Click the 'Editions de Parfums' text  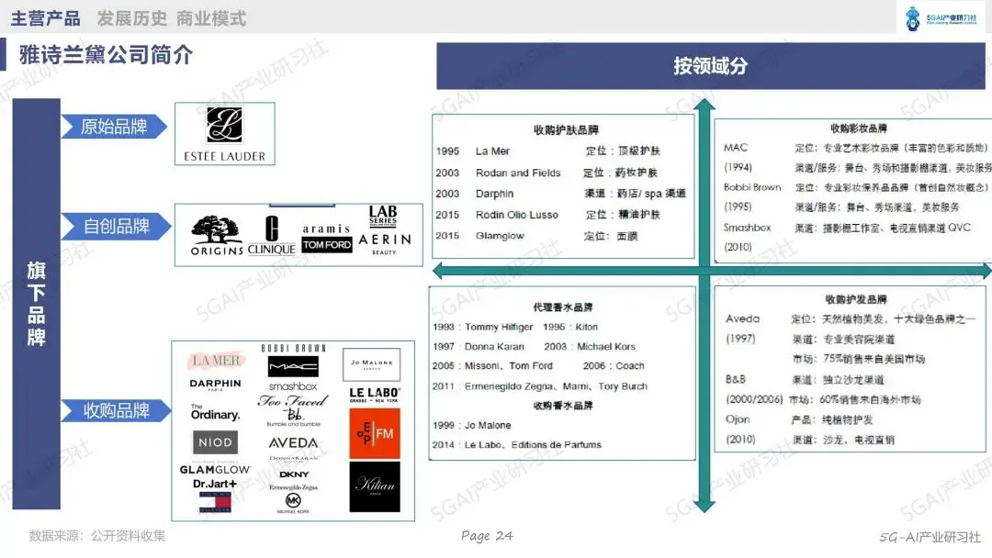coord(556,445)
